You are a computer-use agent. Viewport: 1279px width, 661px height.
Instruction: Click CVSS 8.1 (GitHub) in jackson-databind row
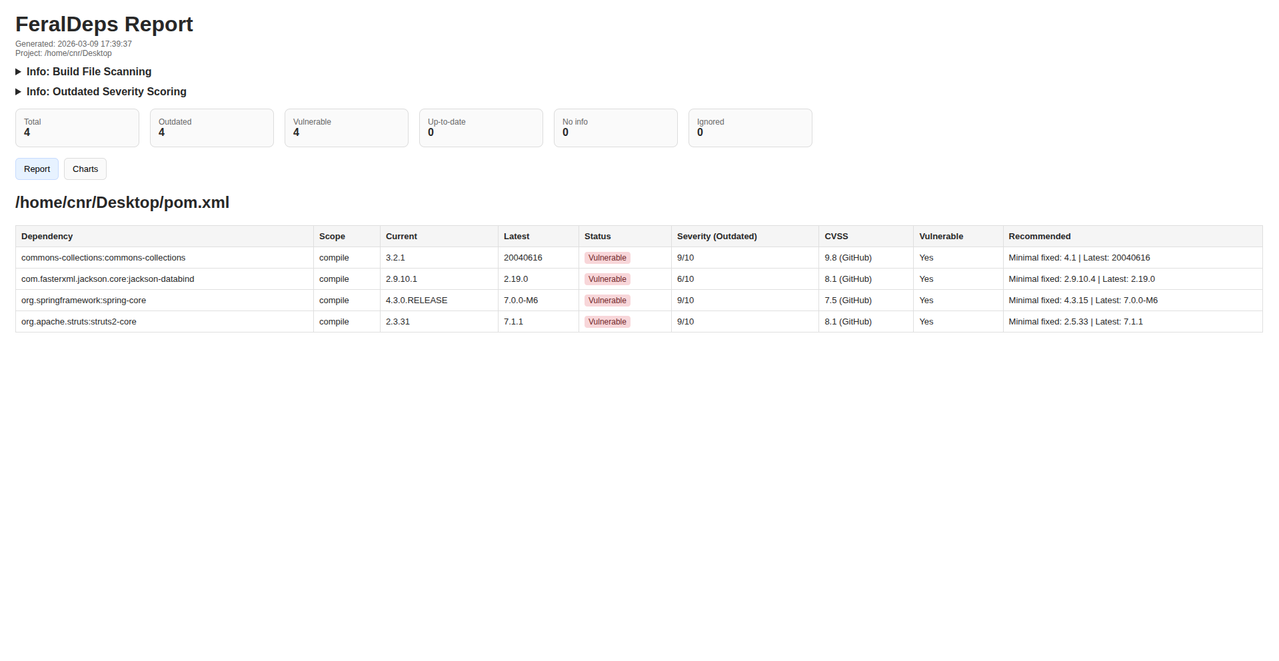pos(848,279)
